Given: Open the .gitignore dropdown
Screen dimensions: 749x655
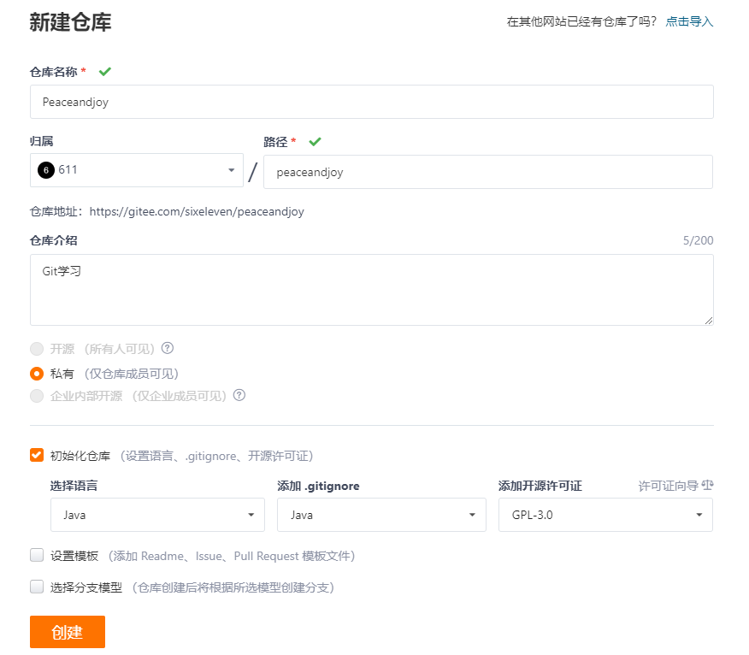Looking at the screenshot, I should [x=381, y=515].
